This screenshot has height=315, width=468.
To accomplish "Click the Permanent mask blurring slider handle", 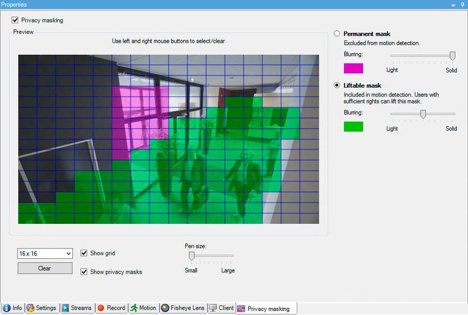I will click(x=452, y=56).
